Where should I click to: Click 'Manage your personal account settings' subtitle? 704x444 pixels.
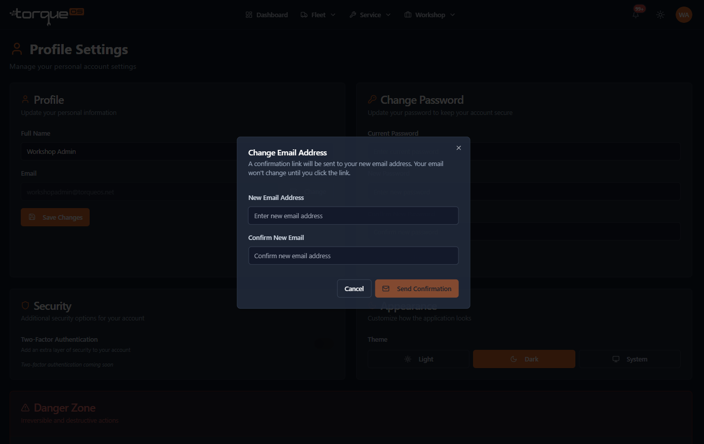[x=73, y=66]
